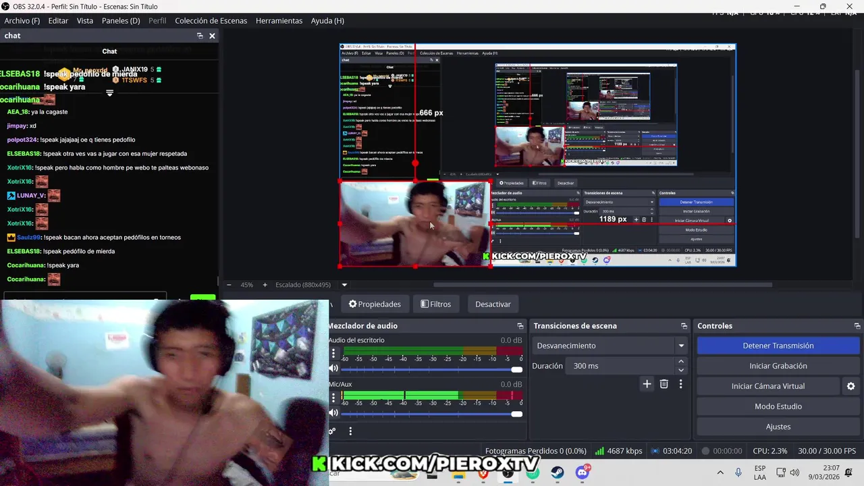
Task: Increase transition duration with up arrow
Action: 680,362
